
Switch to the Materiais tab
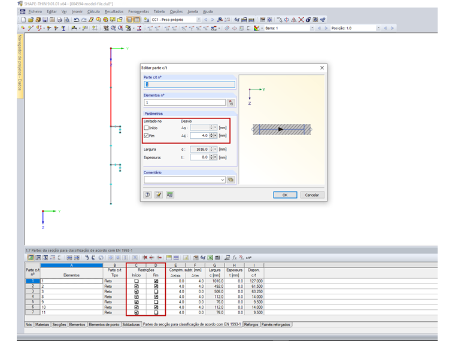(x=42, y=324)
